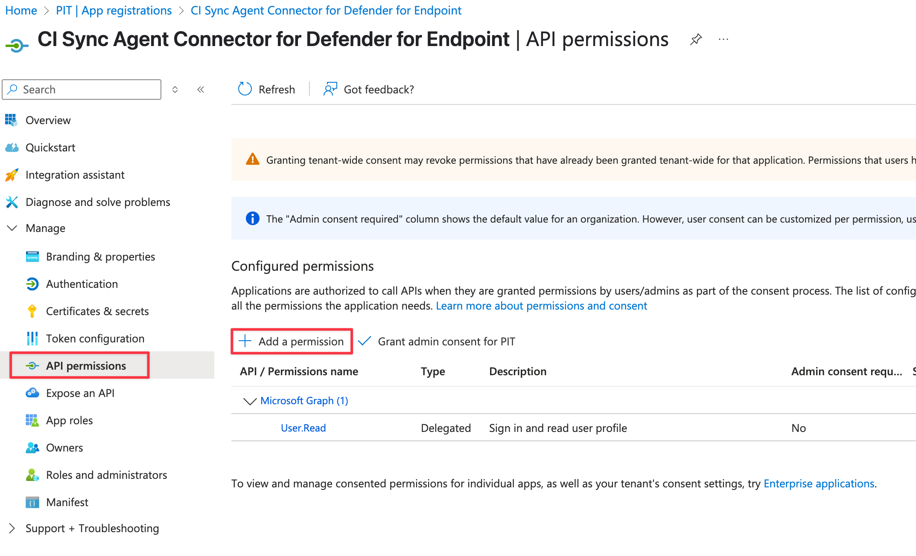Focus the sidebar Search field

[82, 90]
